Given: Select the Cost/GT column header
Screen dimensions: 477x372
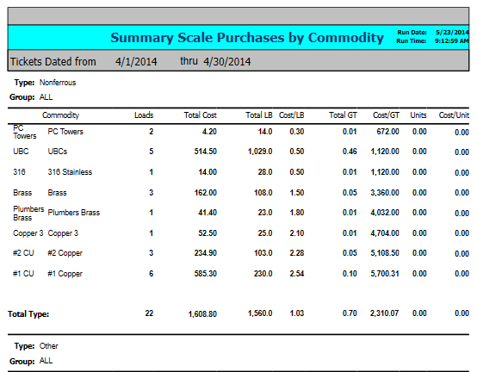Looking at the screenshot, I should coord(386,115).
